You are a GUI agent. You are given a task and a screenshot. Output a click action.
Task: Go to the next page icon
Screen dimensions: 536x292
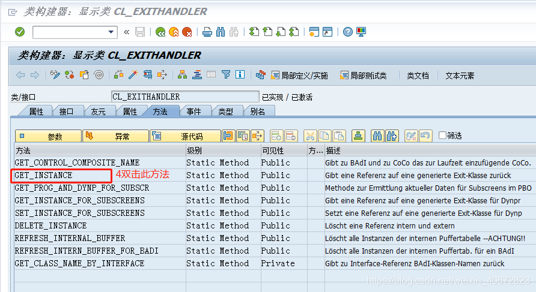(x=280, y=32)
